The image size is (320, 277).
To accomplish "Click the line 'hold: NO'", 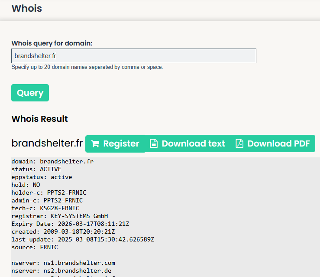I will point(26,185).
